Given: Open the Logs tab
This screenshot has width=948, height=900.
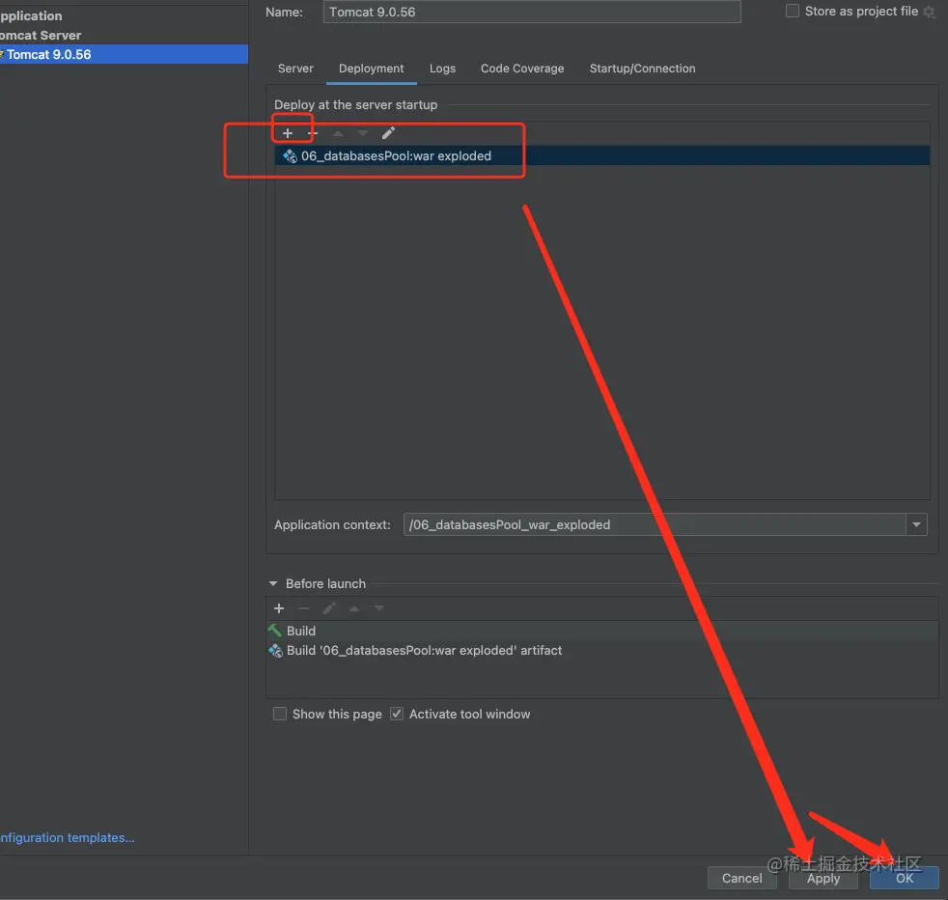Looking at the screenshot, I should 442,69.
